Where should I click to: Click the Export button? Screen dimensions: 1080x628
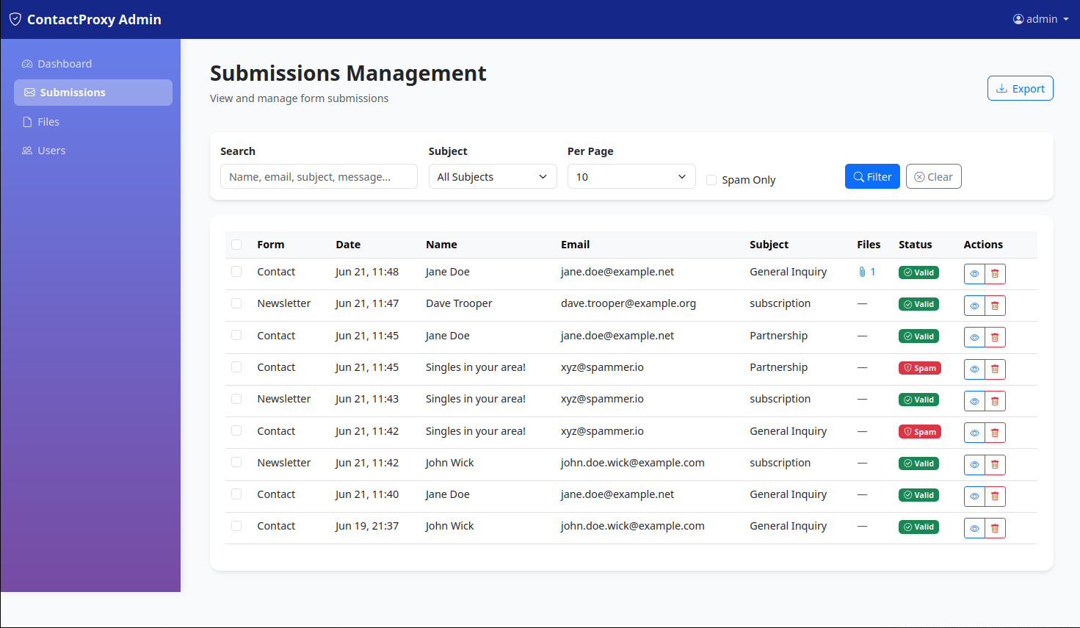(1020, 87)
